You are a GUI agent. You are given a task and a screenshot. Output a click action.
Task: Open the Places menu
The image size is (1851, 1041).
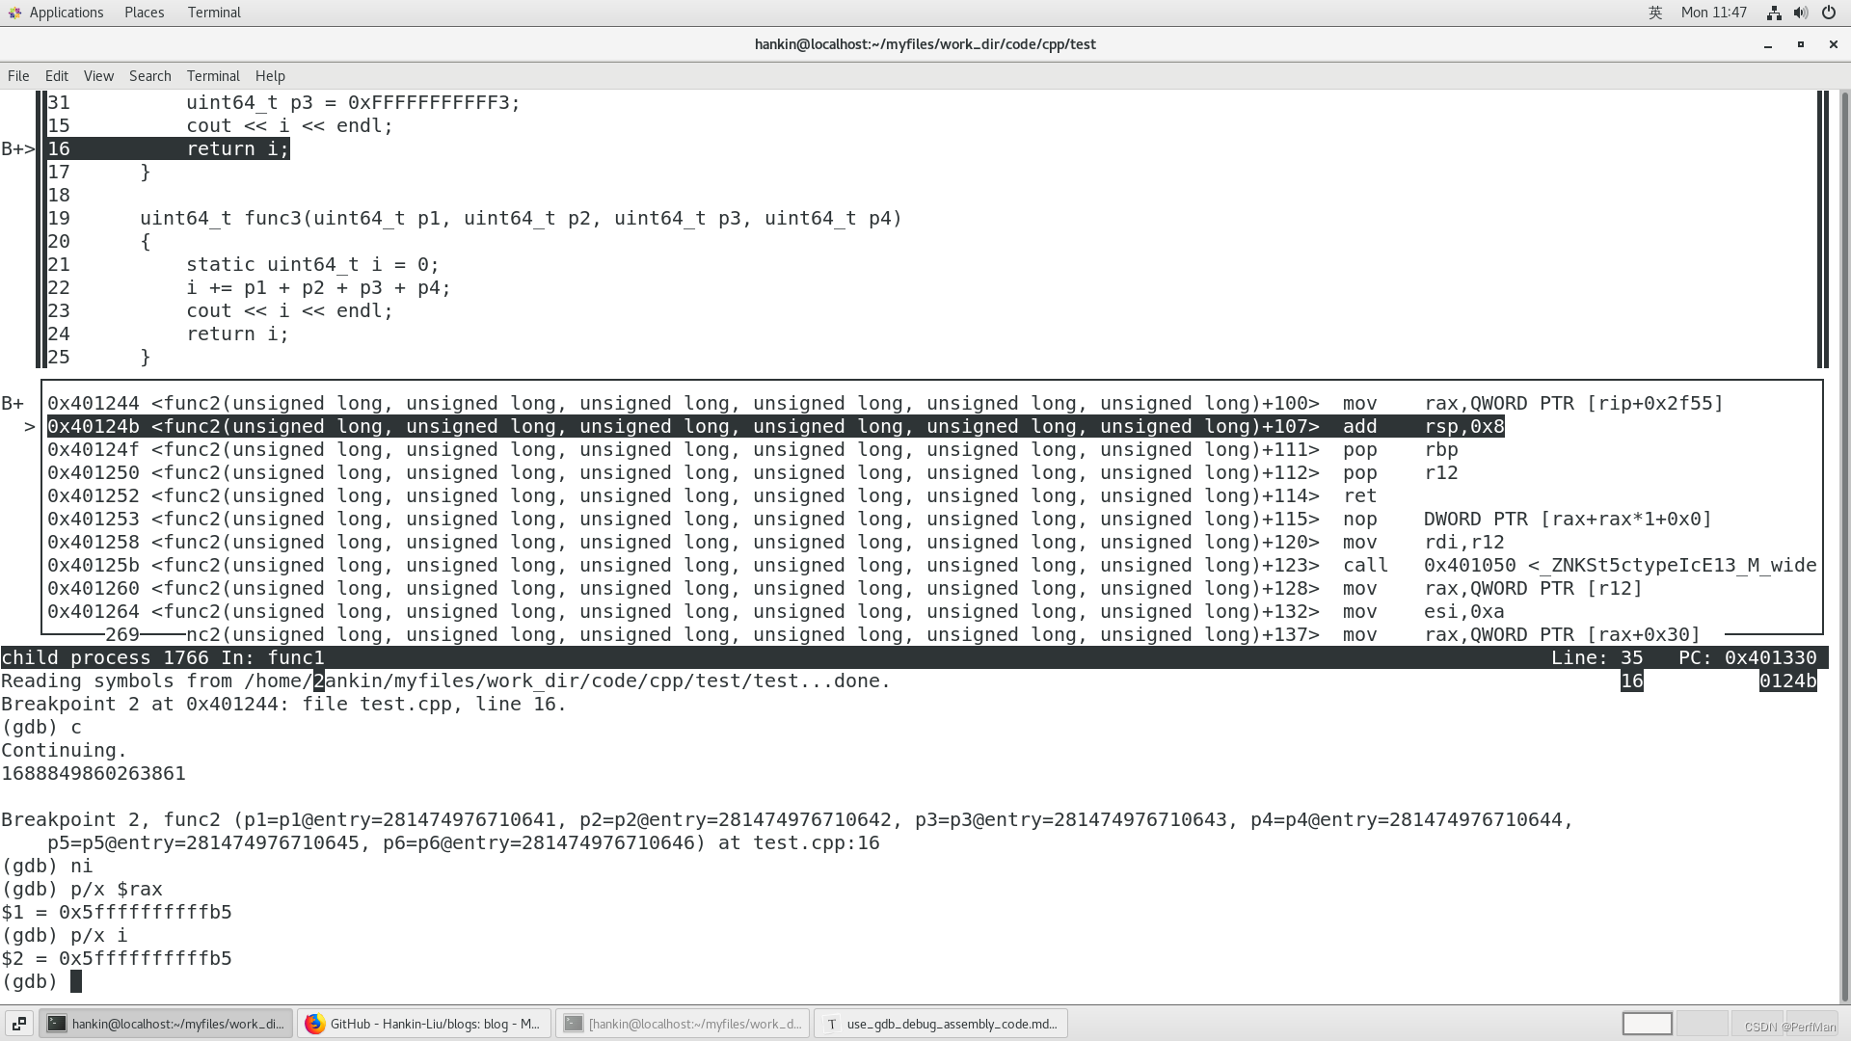coord(144,13)
